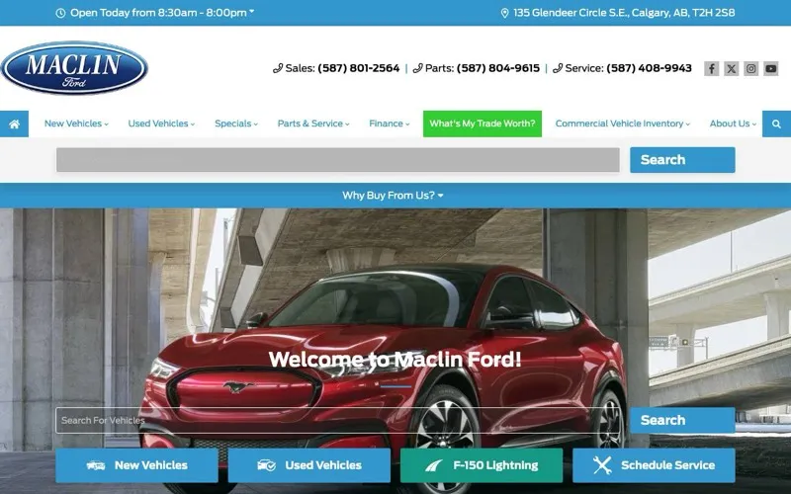Screen dimensions: 791x494
Task: Open Commercial Vehicle Inventory menu
Action: click(x=623, y=123)
